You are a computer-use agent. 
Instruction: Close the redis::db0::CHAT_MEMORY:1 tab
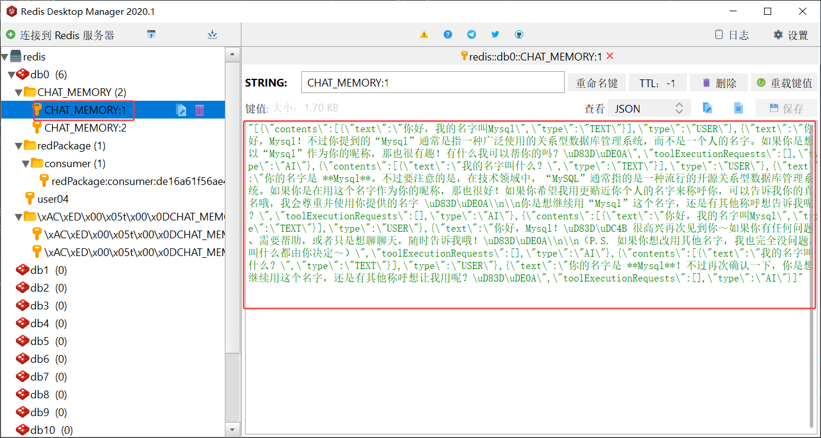[610, 56]
